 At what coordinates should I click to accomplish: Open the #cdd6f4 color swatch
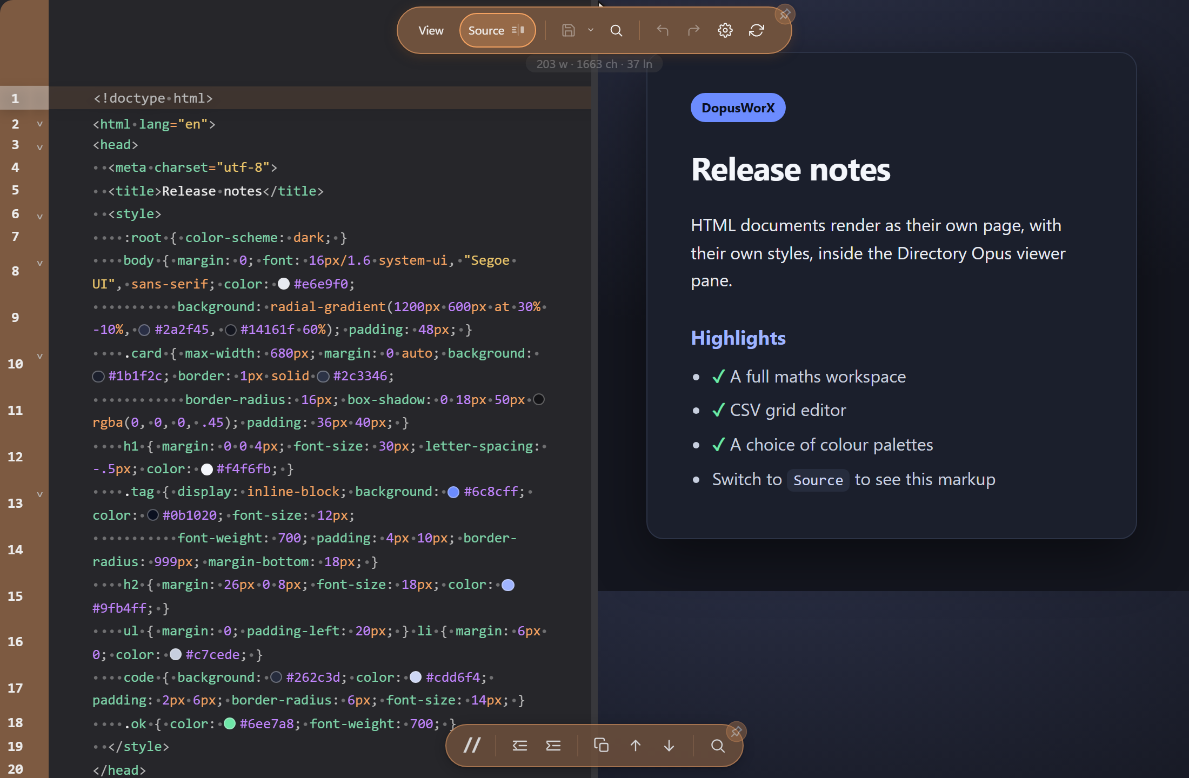tap(416, 677)
